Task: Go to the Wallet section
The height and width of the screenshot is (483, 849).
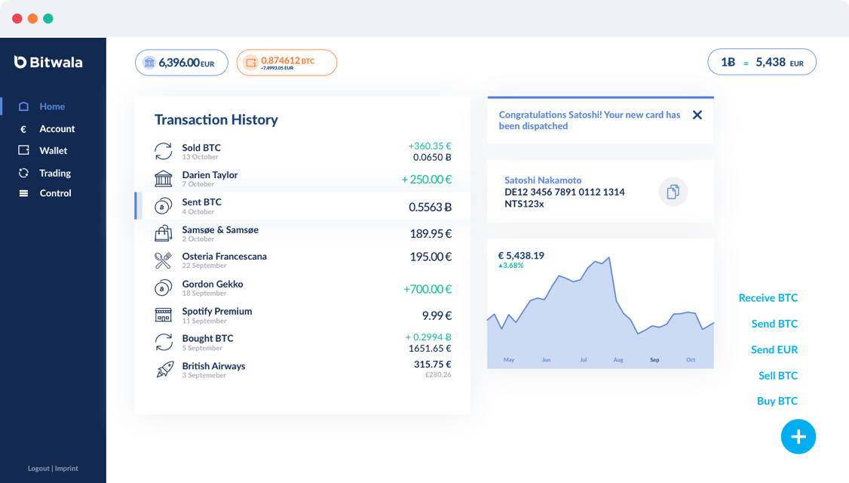Action: pos(54,151)
